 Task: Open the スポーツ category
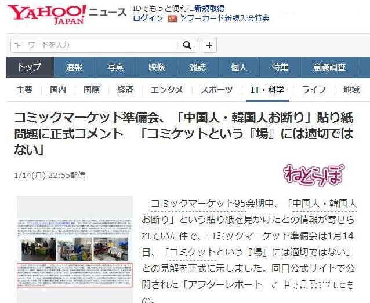point(217,90)
